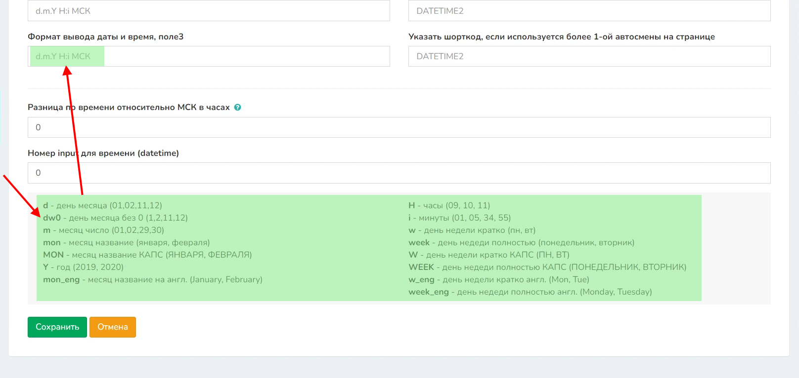The height and width of the screenshot is (378, 799).
Task: Click the shortcode field under Указать шорткод label
Action: point(589,56)
